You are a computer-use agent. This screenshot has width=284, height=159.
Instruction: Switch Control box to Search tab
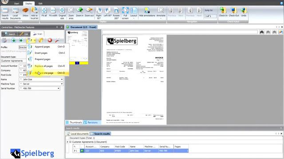[10, 34]
